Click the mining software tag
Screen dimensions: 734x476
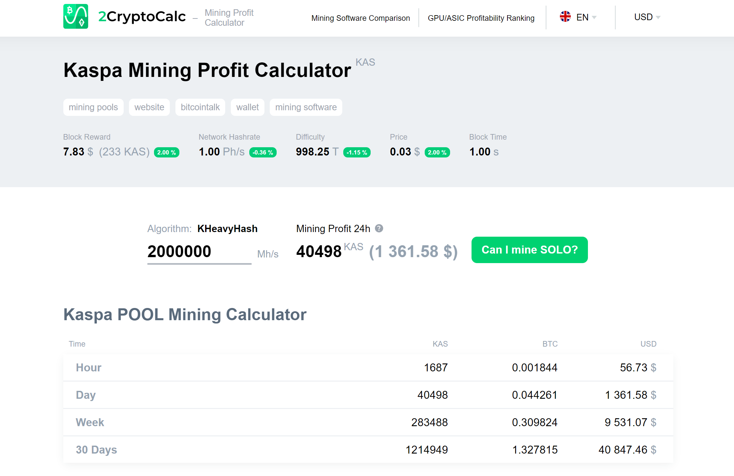[x=306, y=107]
